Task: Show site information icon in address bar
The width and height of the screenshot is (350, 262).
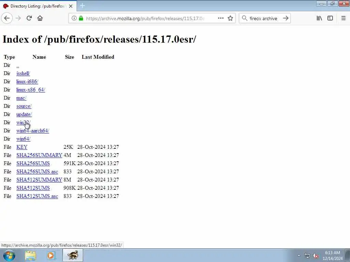Action: click(74, 18)
